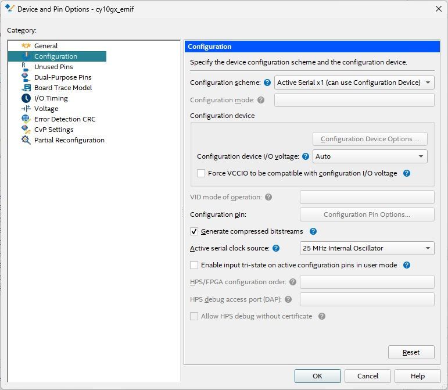Click the blue Configuration panel header

(x=312, y=46)
